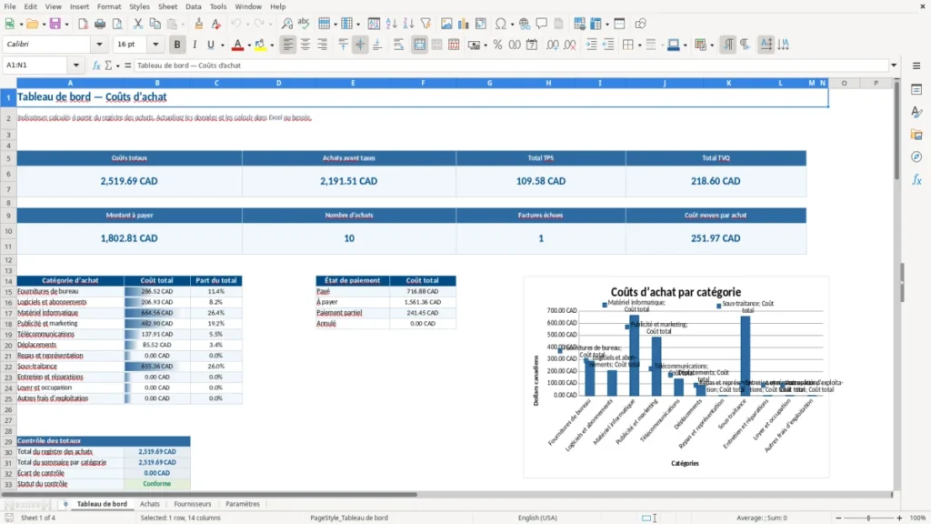Apply the yellow background color swatch
931x524 pixels.
pyautogui.click(x=260, y=45)
